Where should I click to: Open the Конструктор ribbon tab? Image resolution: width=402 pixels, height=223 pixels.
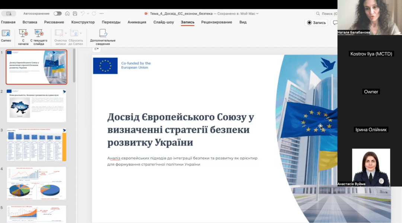tap(83, 22)
